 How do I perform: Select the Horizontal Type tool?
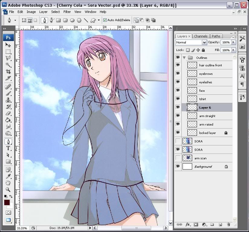coord(8,148)
